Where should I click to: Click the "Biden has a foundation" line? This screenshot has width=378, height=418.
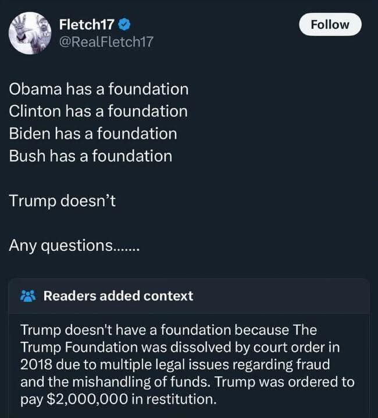[93, 134]
